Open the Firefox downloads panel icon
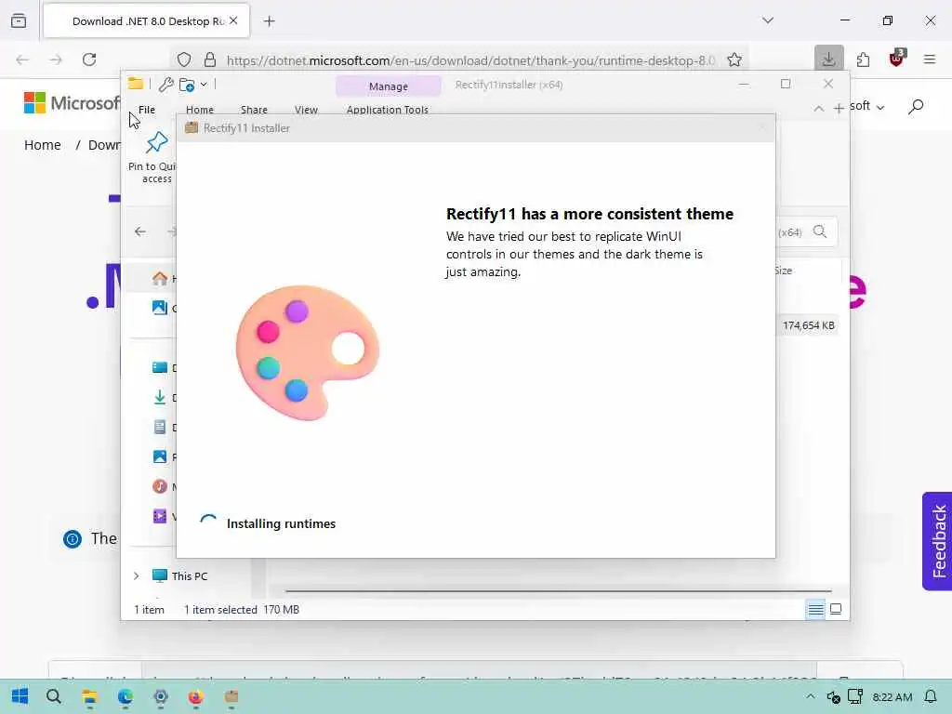The image size is (952, 714). click(828, 59)
